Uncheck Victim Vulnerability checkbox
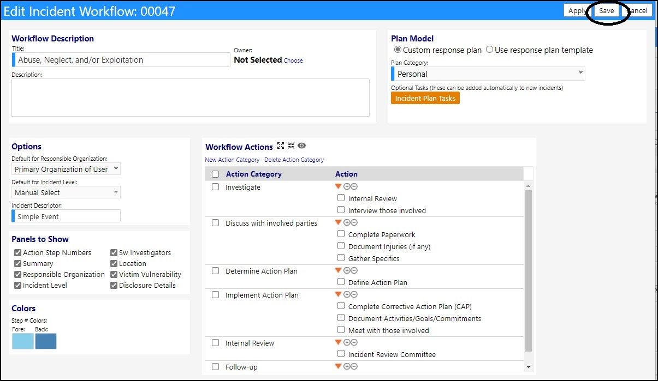Viewport: 658px width, 381px height. tap(114, 274)
